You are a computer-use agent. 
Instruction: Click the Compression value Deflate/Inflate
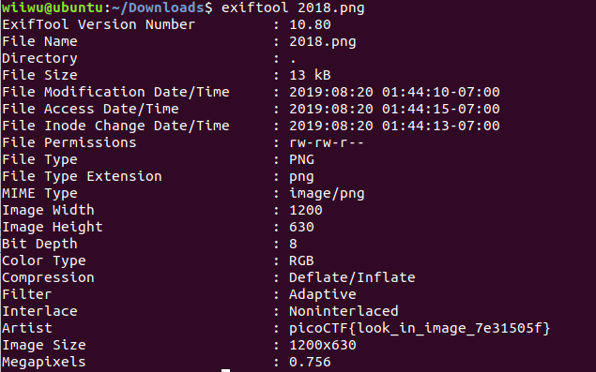pyautogui.click(x=352, y=277)
